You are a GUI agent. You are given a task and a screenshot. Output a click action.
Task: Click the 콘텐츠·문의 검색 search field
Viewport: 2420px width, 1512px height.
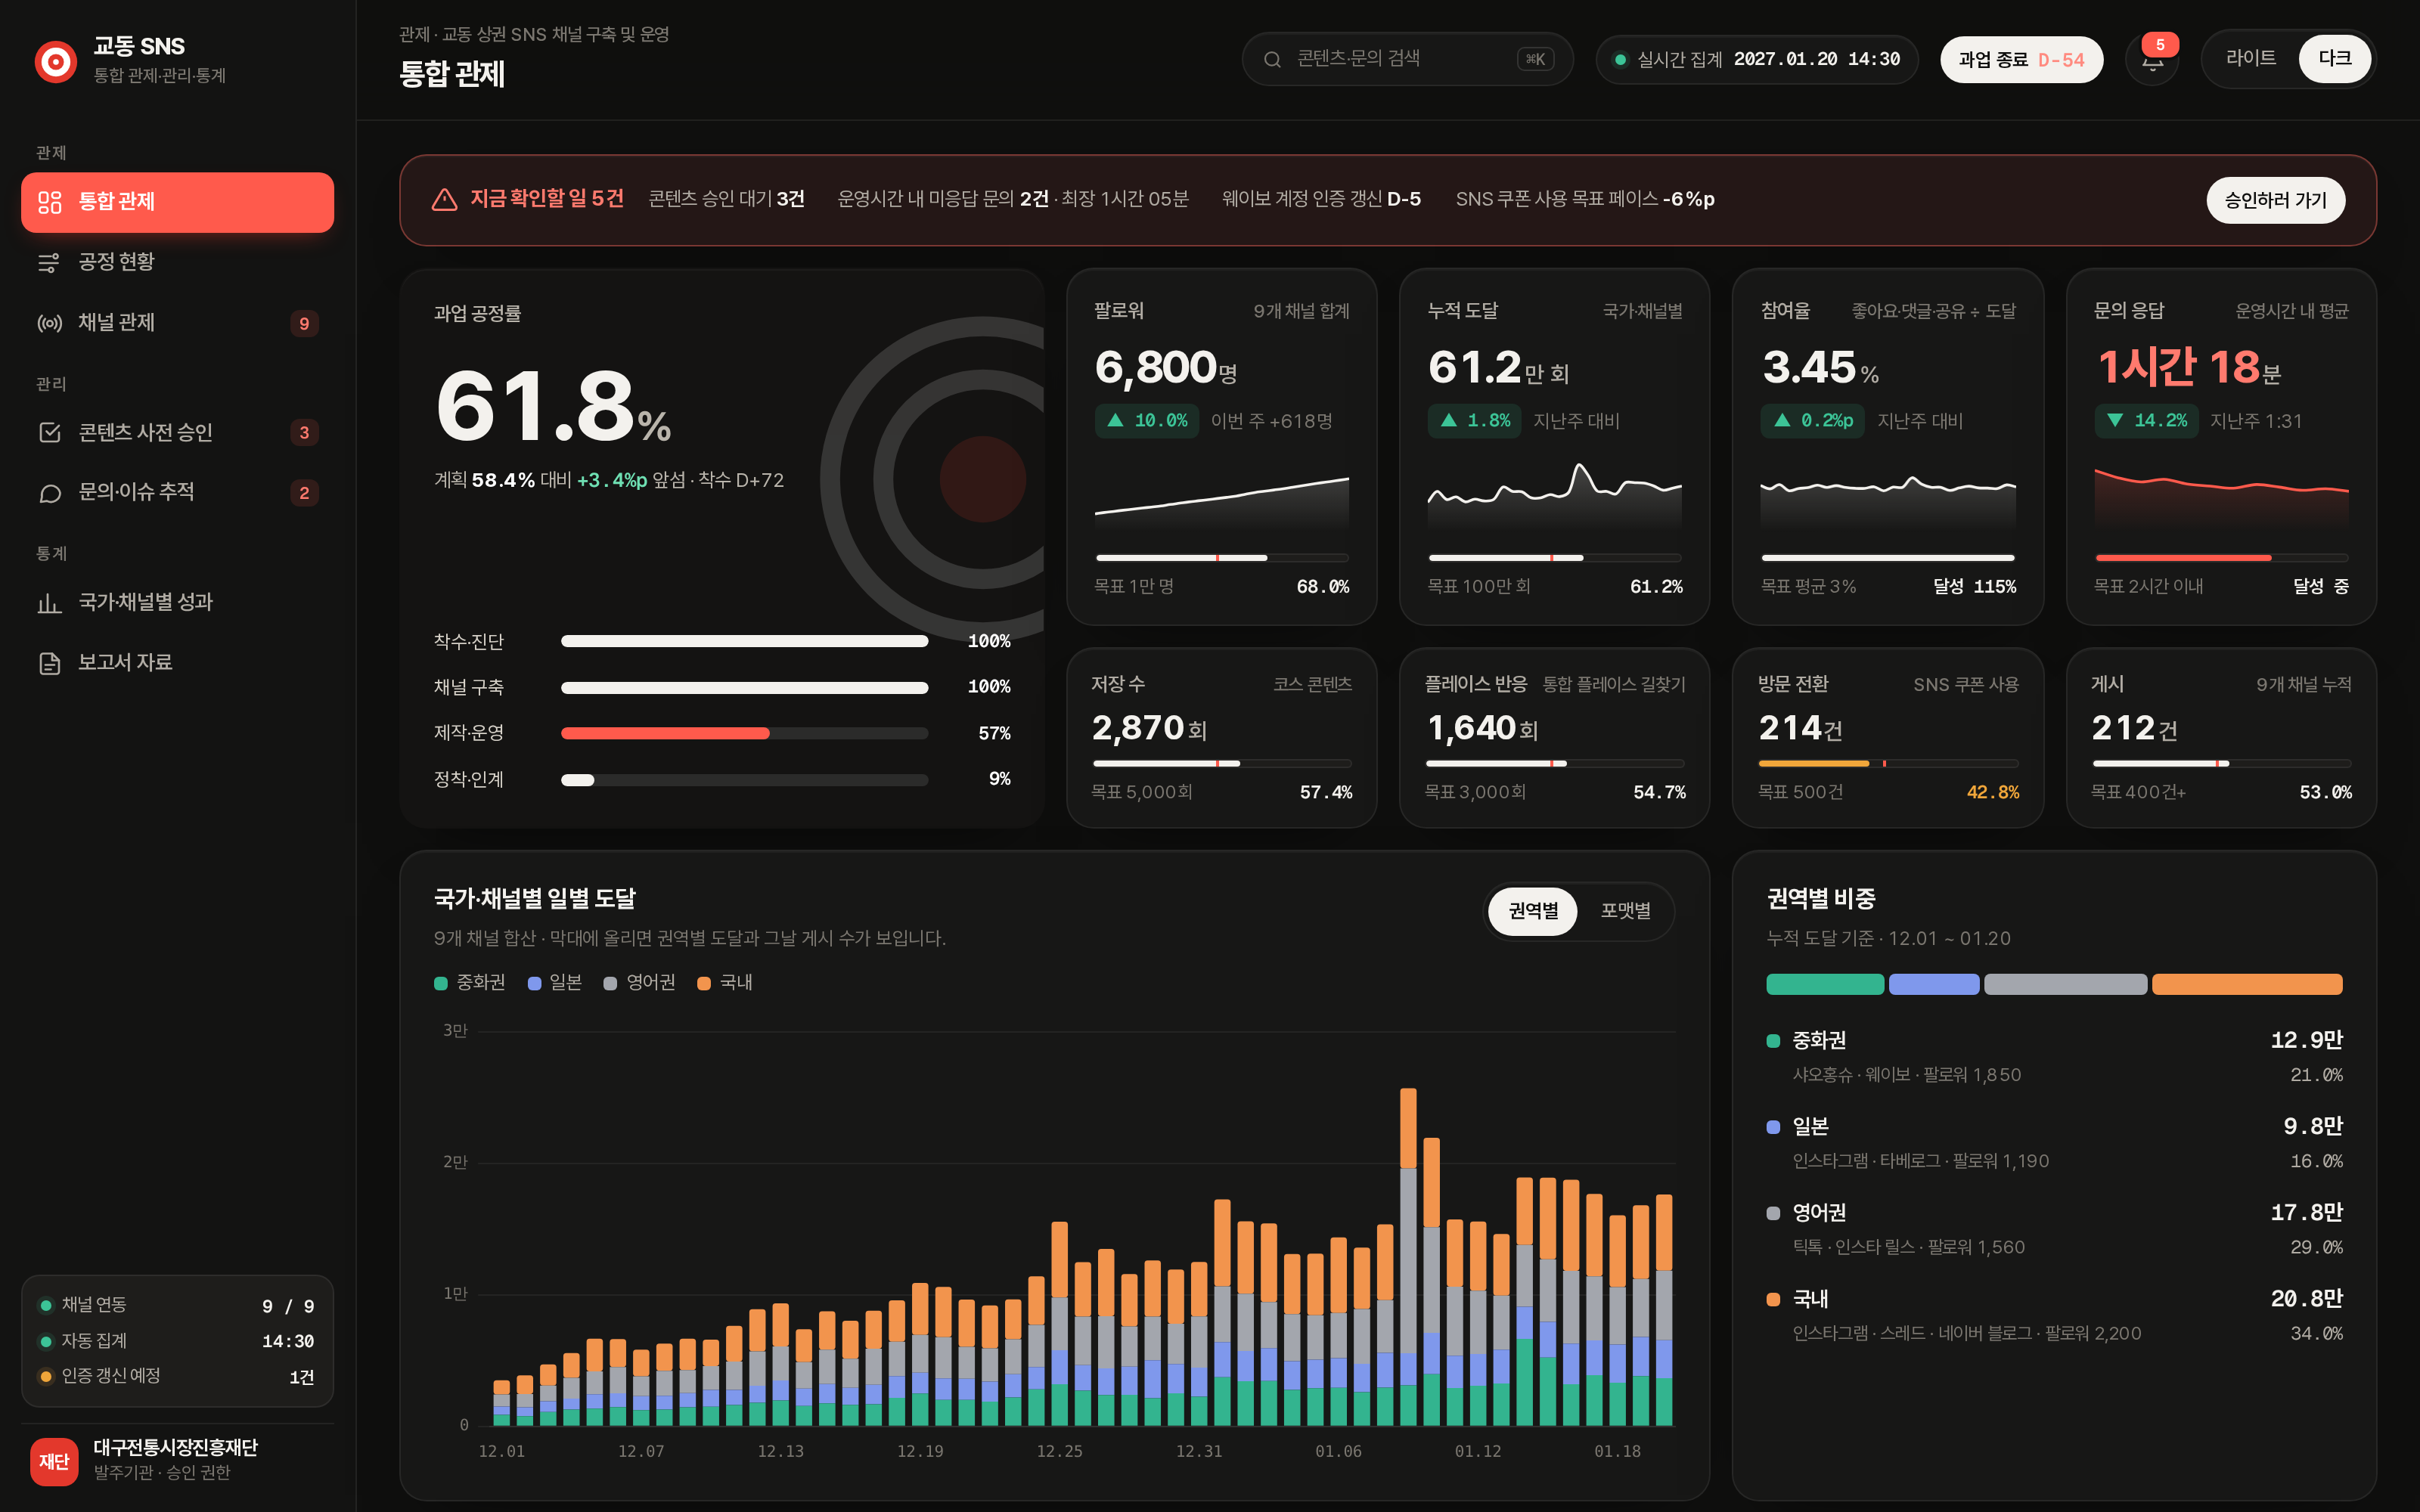point(1407,60)
